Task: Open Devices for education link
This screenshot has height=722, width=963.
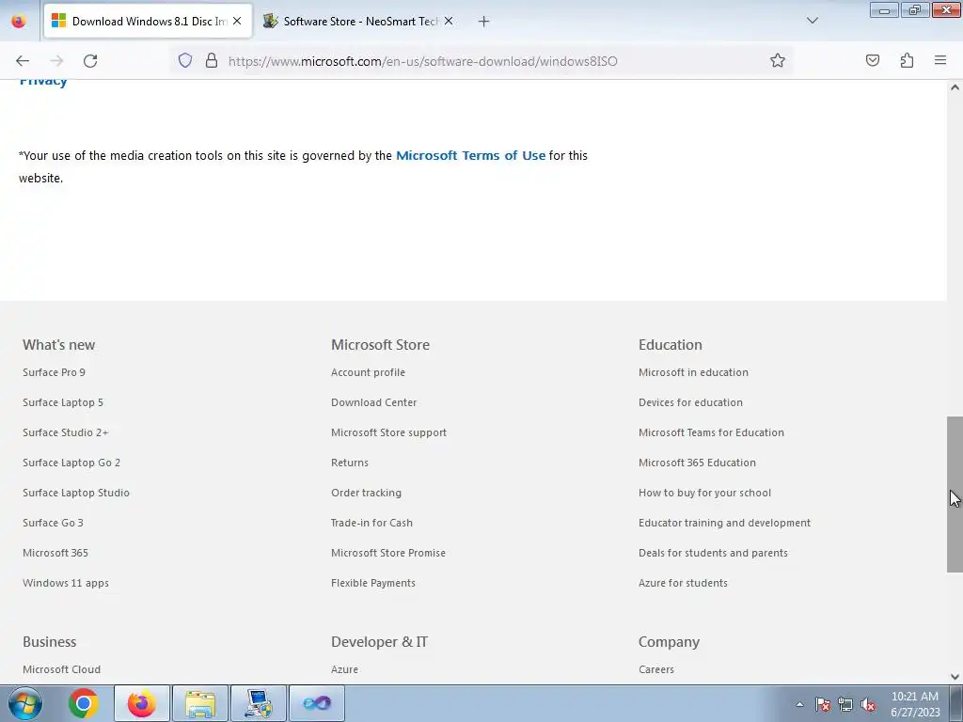Action: tap(690, 402)
